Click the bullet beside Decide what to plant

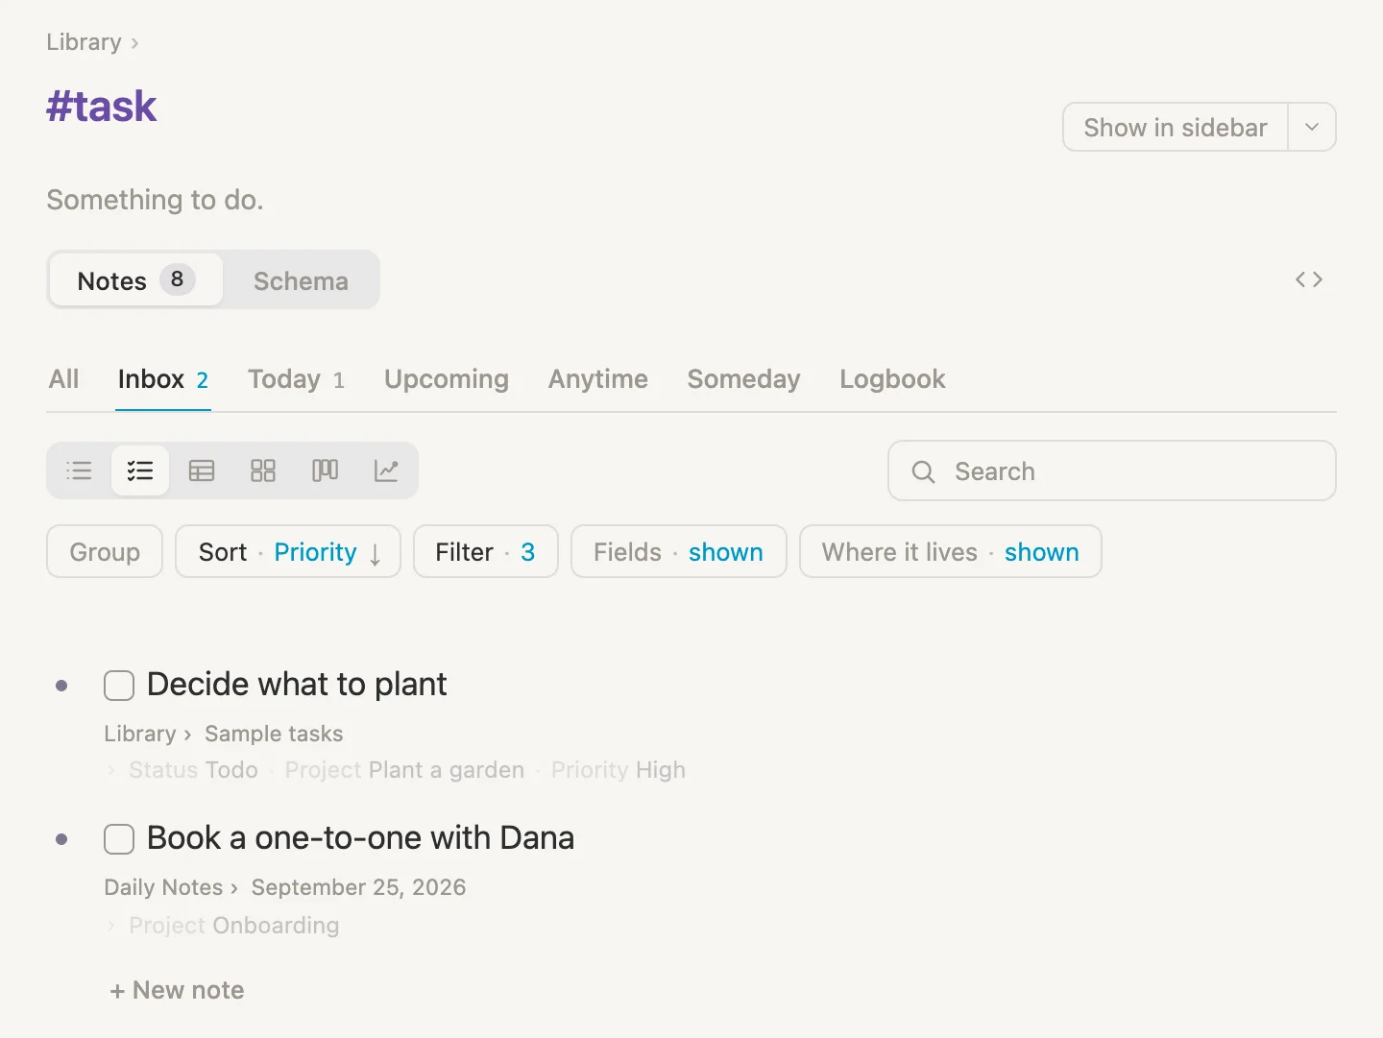(61, 686)
